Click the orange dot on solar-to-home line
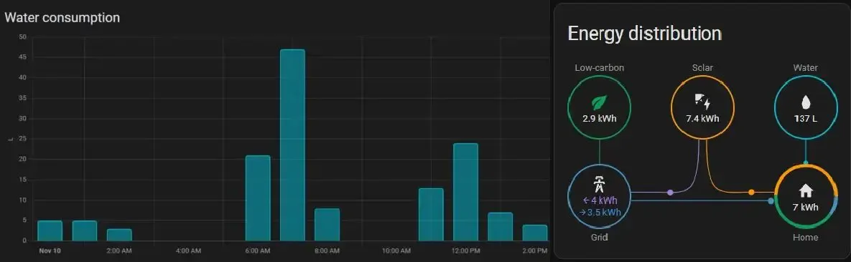Viewport: 851px width, 262px height. click(x=751, y=192)
